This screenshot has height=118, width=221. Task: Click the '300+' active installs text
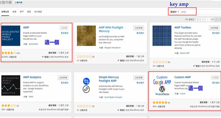[8, 109]
